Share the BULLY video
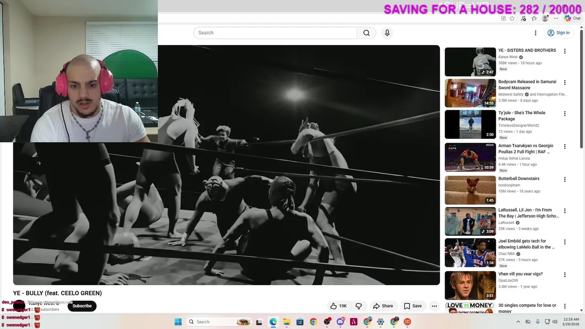585x329 pixels. coord(383,306)
